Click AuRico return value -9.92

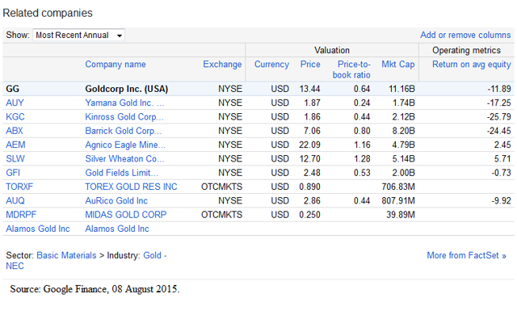coord(501,201)
